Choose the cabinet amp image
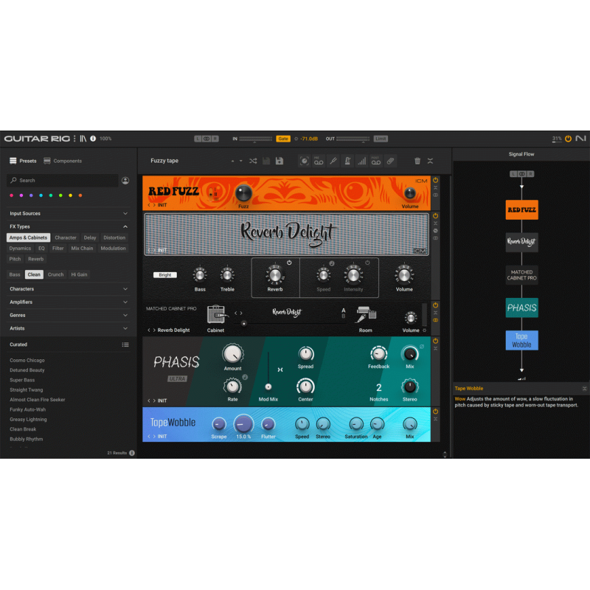 click(217, 314)
